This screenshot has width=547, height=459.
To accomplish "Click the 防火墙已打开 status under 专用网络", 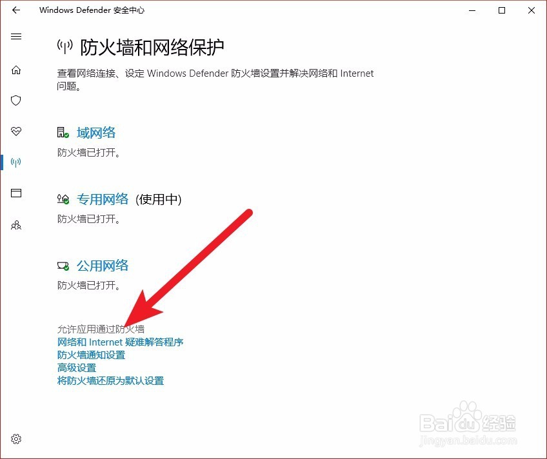I will pyautogui.click(x=88, y=219).
